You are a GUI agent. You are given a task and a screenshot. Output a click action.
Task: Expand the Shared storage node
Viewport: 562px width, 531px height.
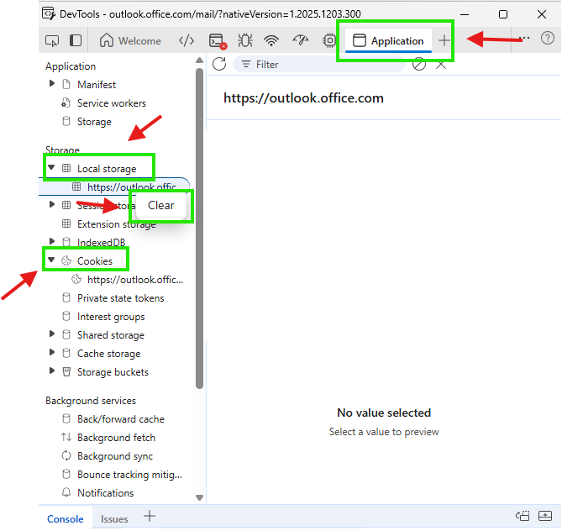(x=52, y=334)
